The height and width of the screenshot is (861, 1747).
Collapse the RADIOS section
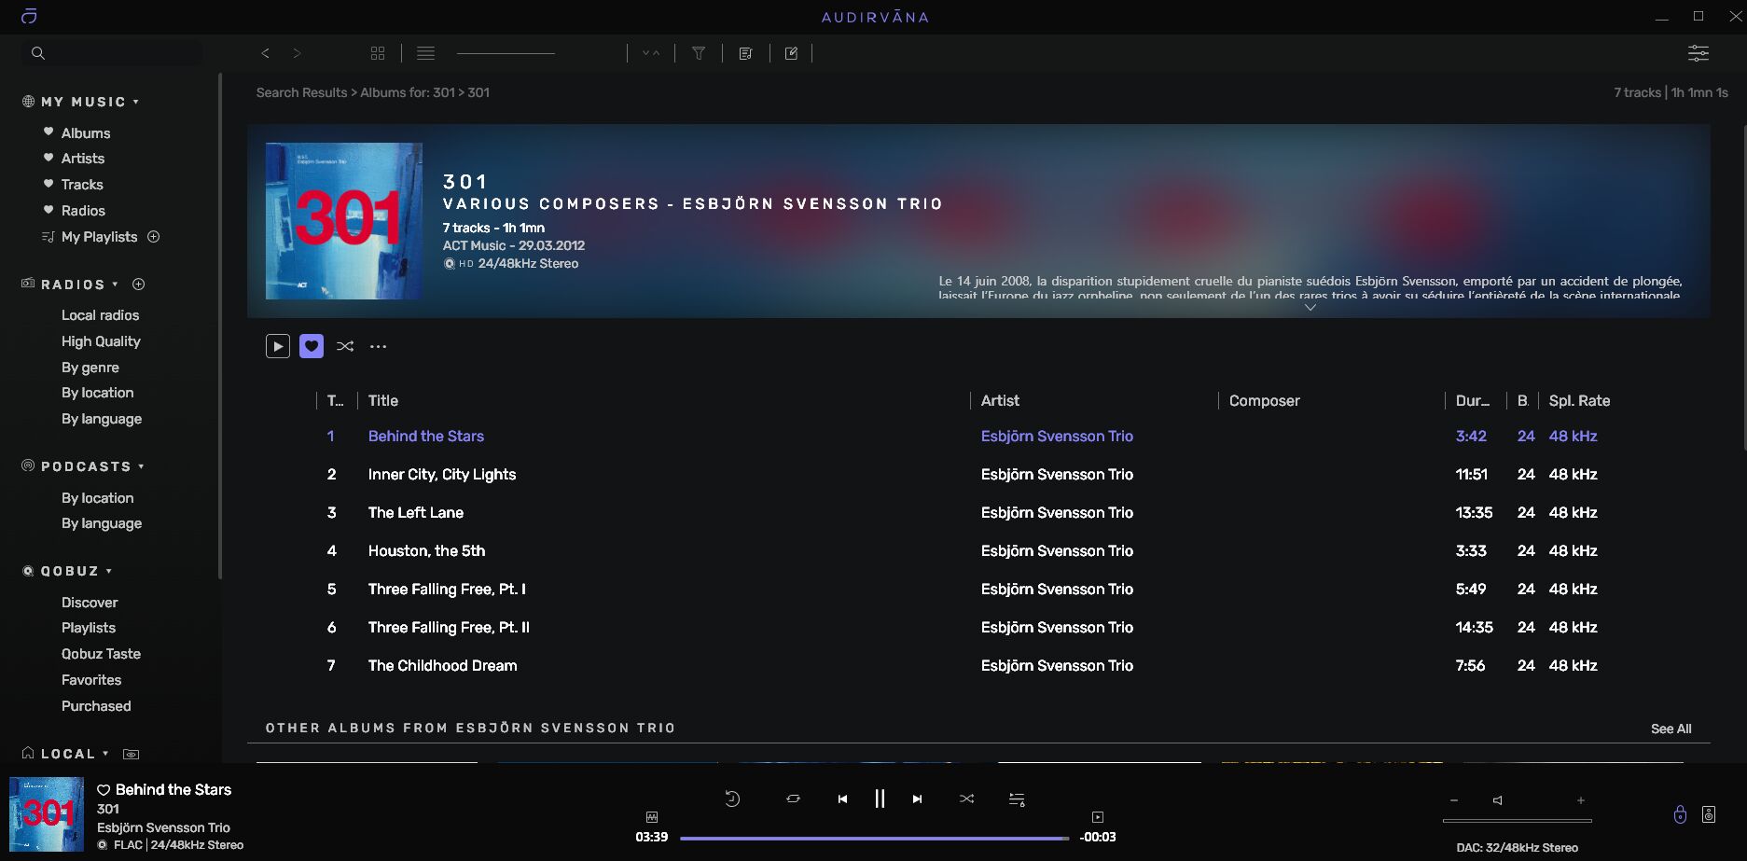[x=116, y=285]
